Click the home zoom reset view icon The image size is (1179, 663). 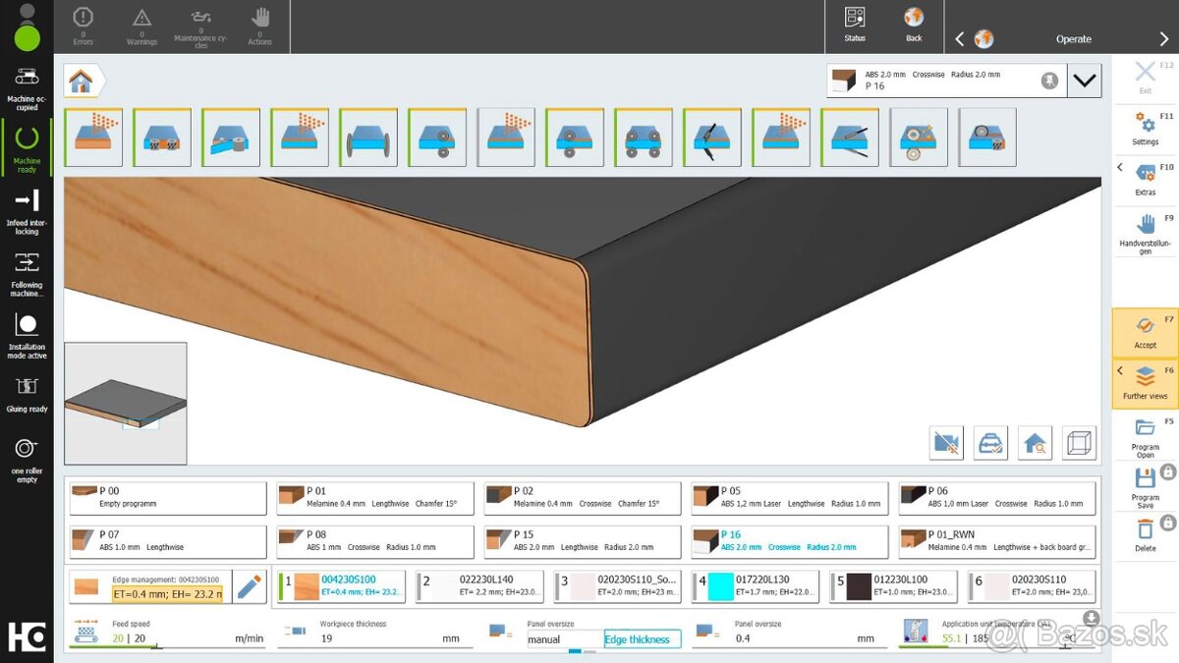tap(1035, 443)
